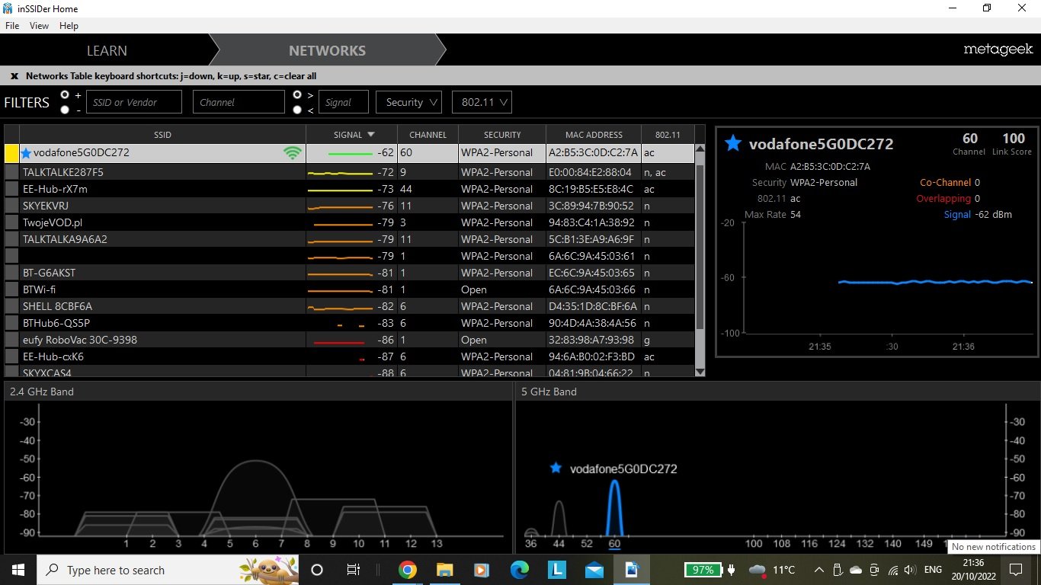Dismiss the keyboard shortcuts hint bar with X
Screen dimensions: 1041x585
pos(14,76)
